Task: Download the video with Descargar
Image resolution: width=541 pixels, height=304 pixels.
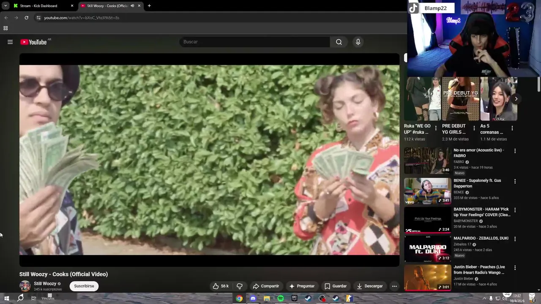Action: [x=369, y=286]
